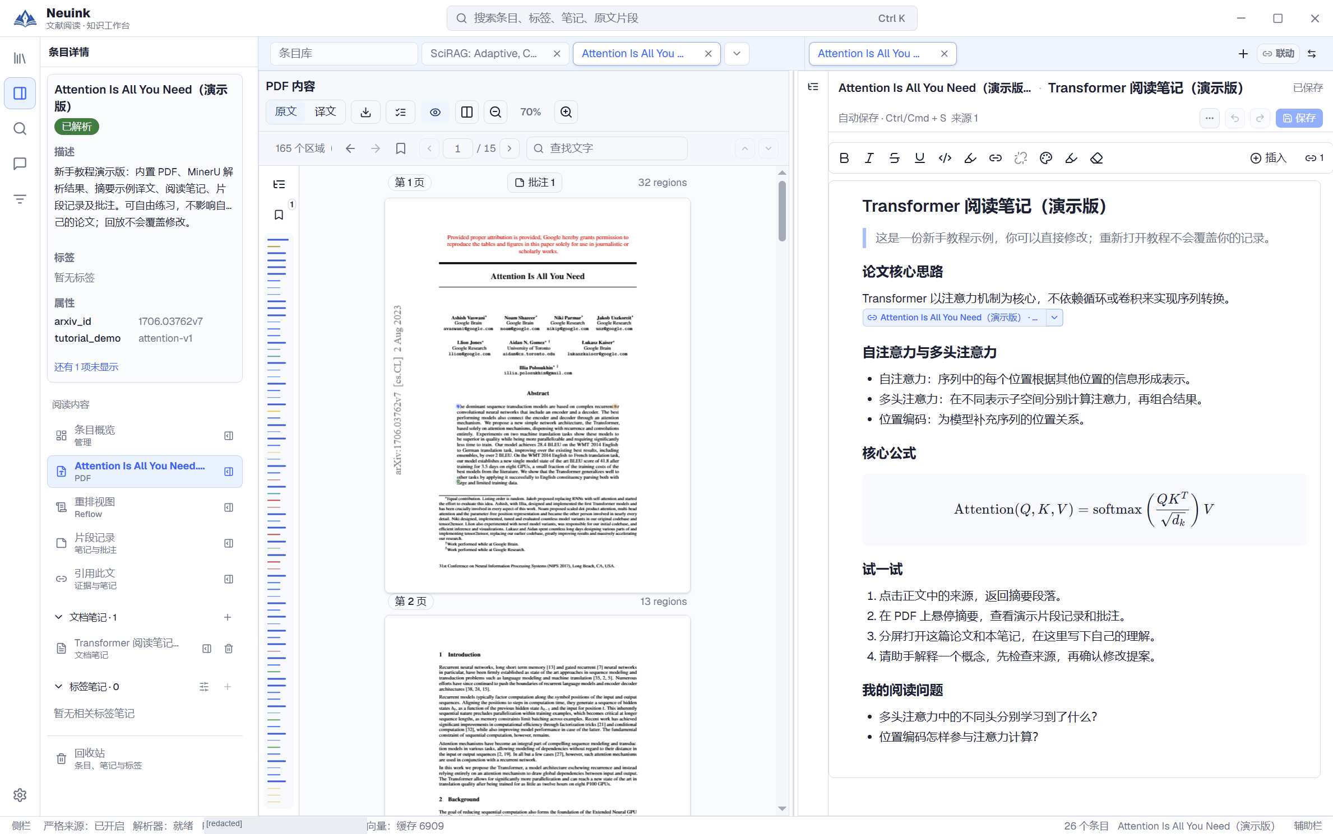Collapse the 标签笔记 section
The image size is (1333, 834).
pos(58,686)
